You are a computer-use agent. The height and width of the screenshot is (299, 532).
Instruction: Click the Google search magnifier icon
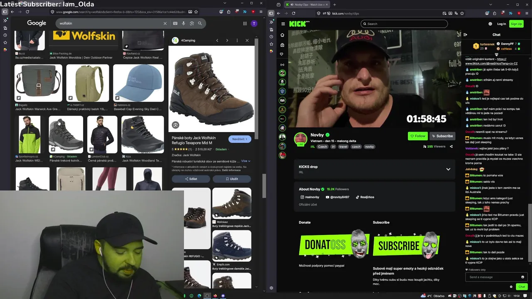coord(200,24)
